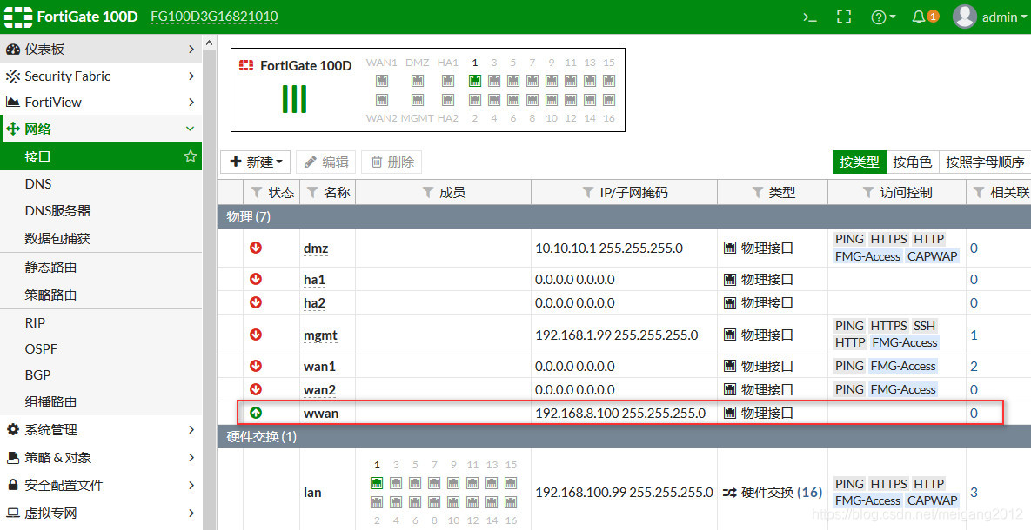
Task: Open the 新建 dropdown button
Action: (256, 162)
